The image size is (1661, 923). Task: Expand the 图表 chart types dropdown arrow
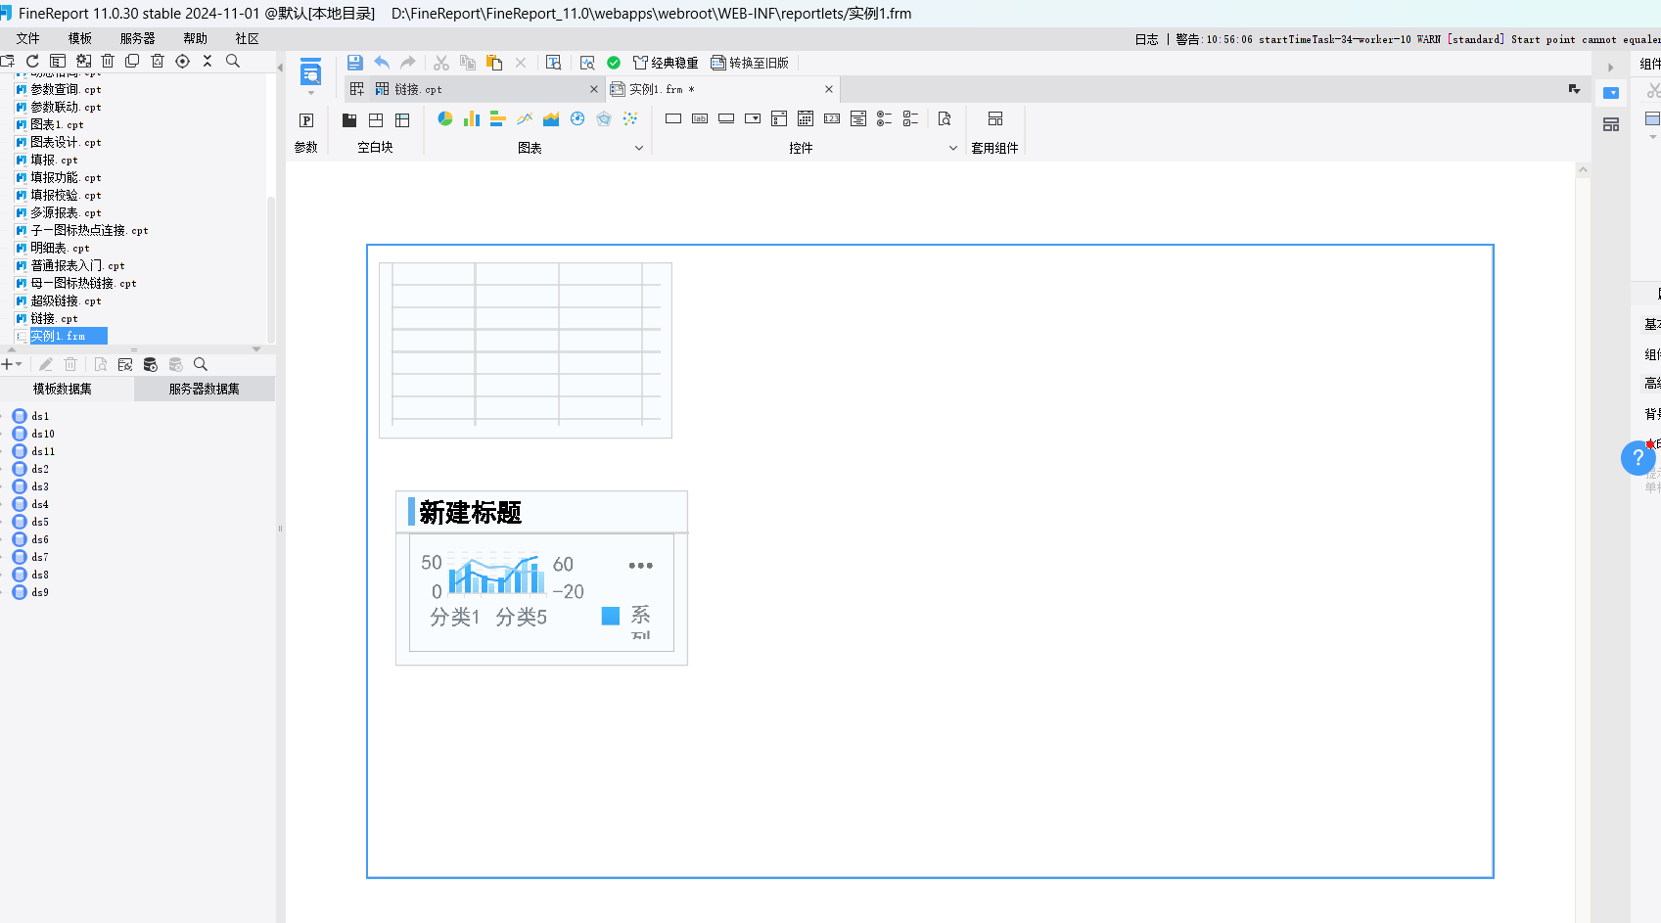(x=639, y=148)
